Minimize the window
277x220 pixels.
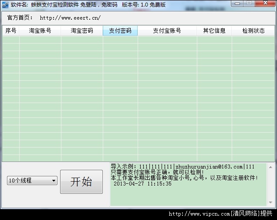237,3
